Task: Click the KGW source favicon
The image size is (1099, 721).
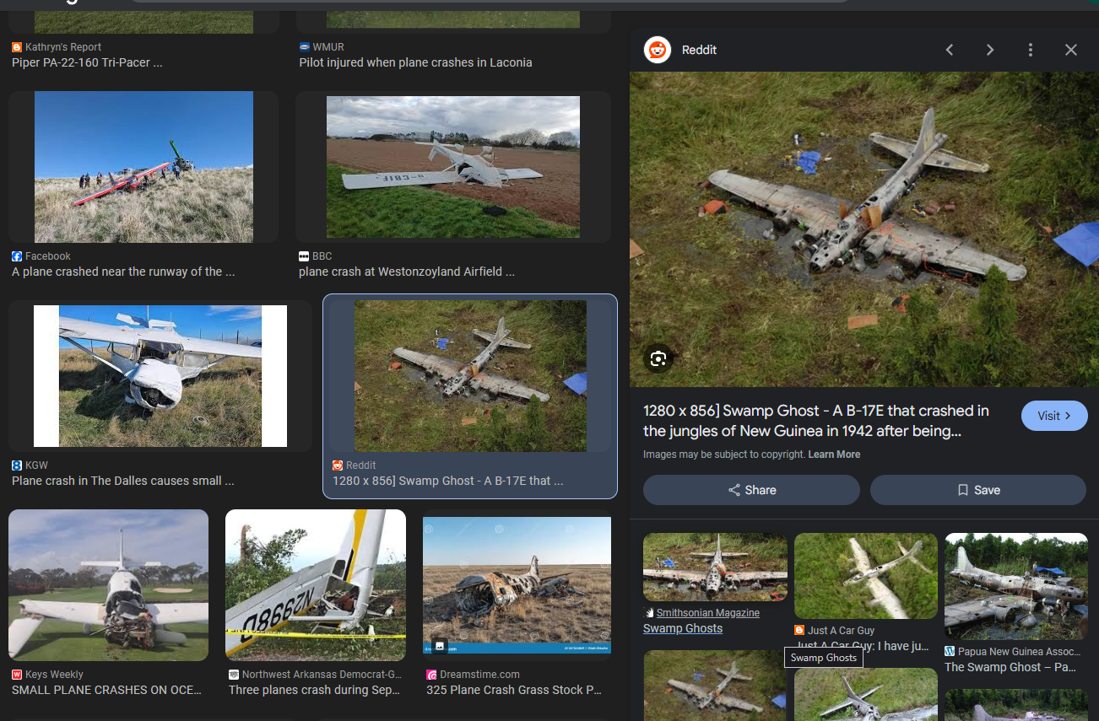Action: pyautogui.click(x=17, y=465)
